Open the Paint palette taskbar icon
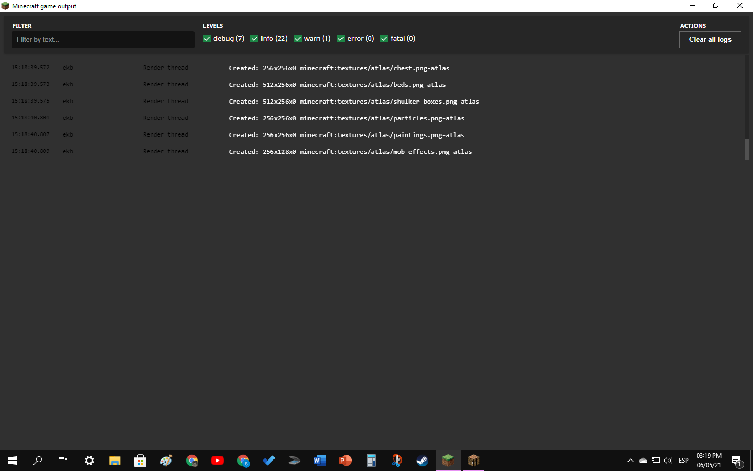 (166, 461)
